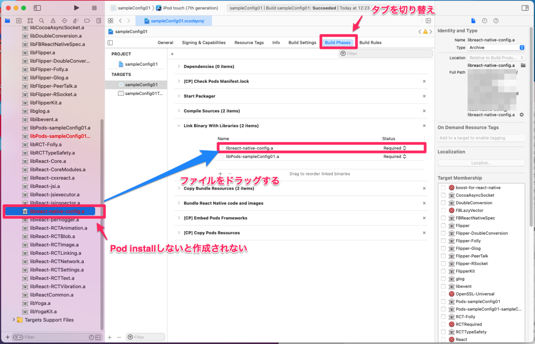Change Required status for libreact-native-config.a
535x344 pixels.
coord(395,149)
